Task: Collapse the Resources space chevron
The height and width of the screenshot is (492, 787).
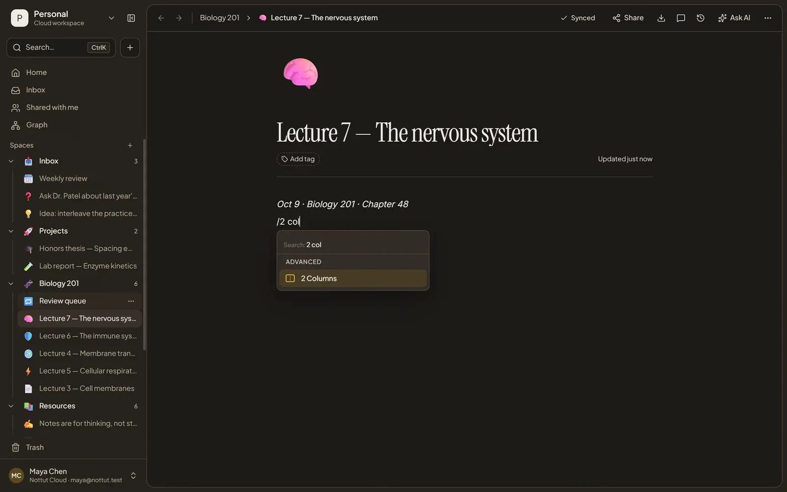Action: point(11,406)
